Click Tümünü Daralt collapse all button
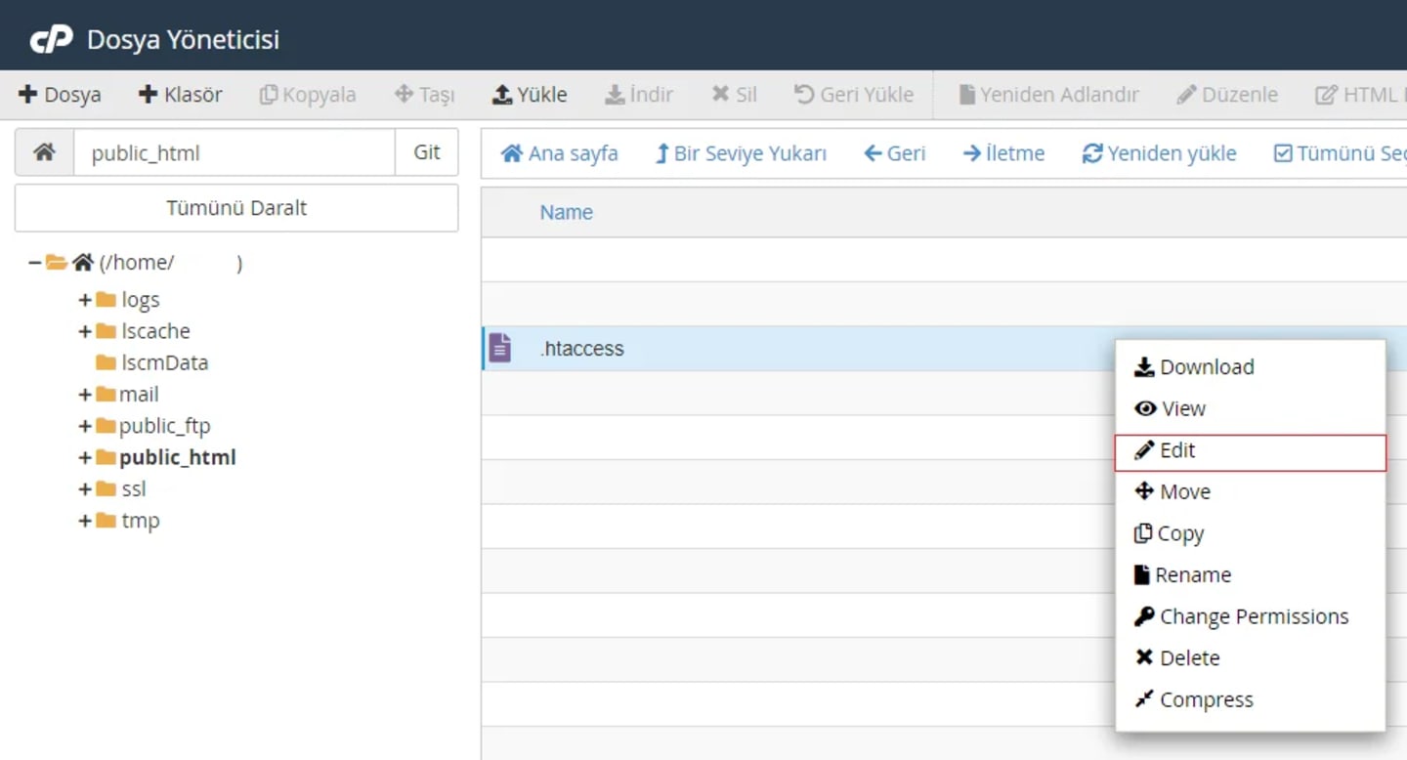Image resolution: width=1407 pixels, height=760 pixels. [236, 208]
